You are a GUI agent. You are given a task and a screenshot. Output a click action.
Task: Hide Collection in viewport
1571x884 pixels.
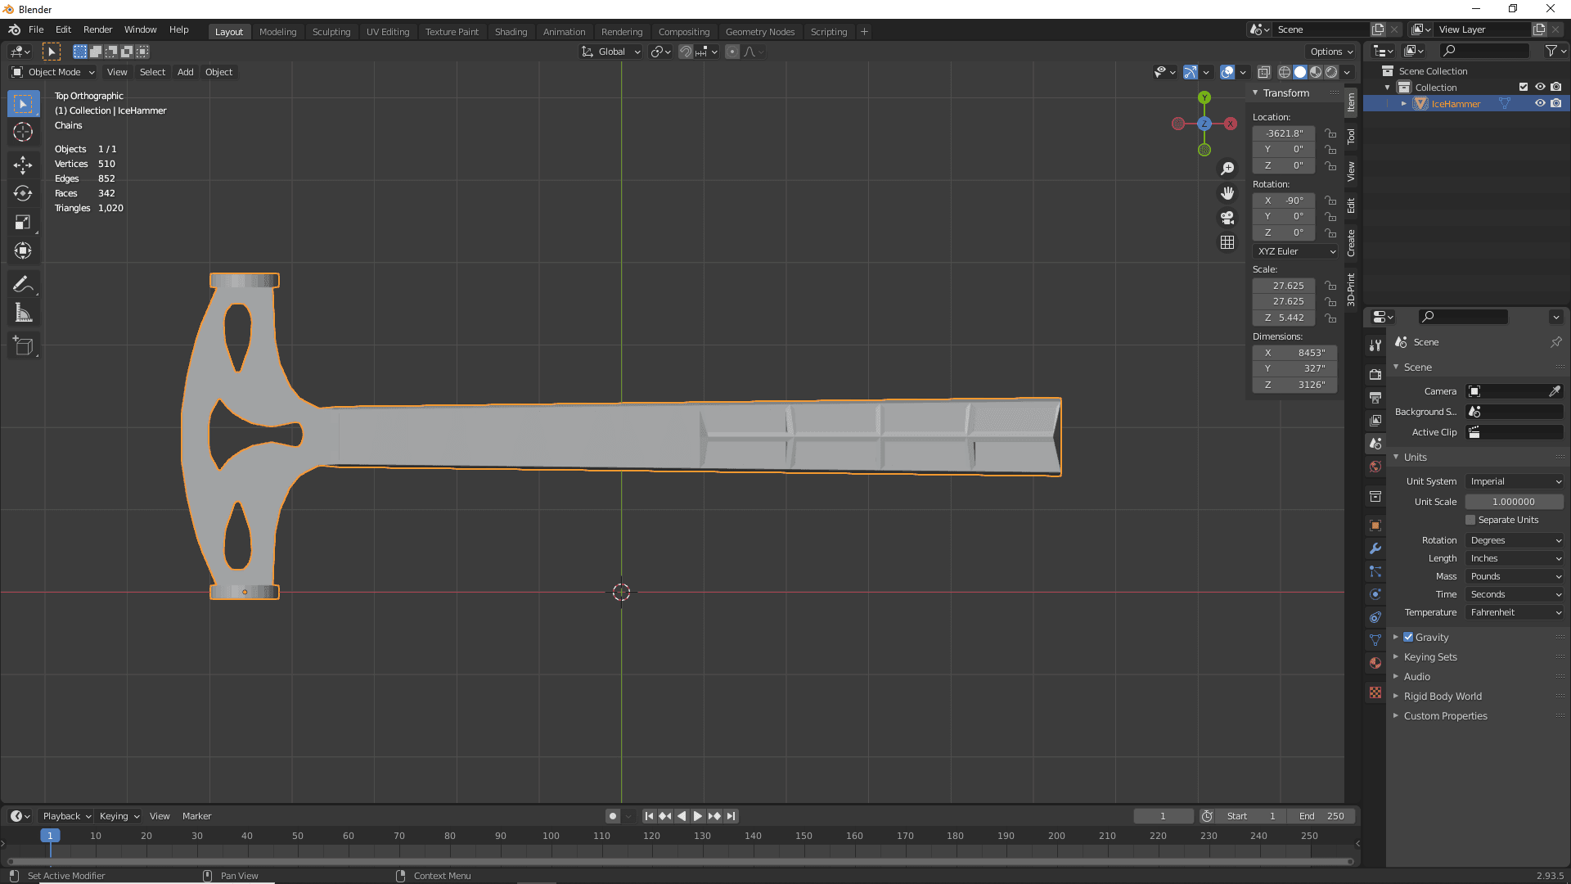click(1540, 88)
